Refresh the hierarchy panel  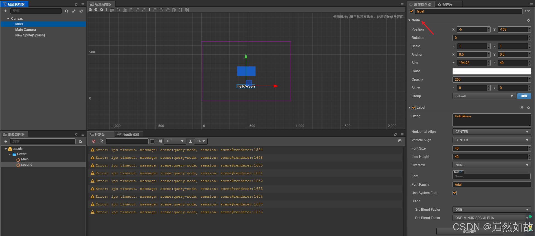[81, 11]
